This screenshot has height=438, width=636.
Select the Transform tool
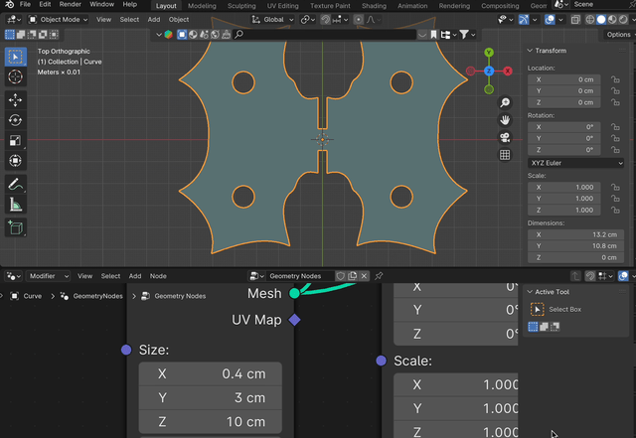click(x=16, y=161)
